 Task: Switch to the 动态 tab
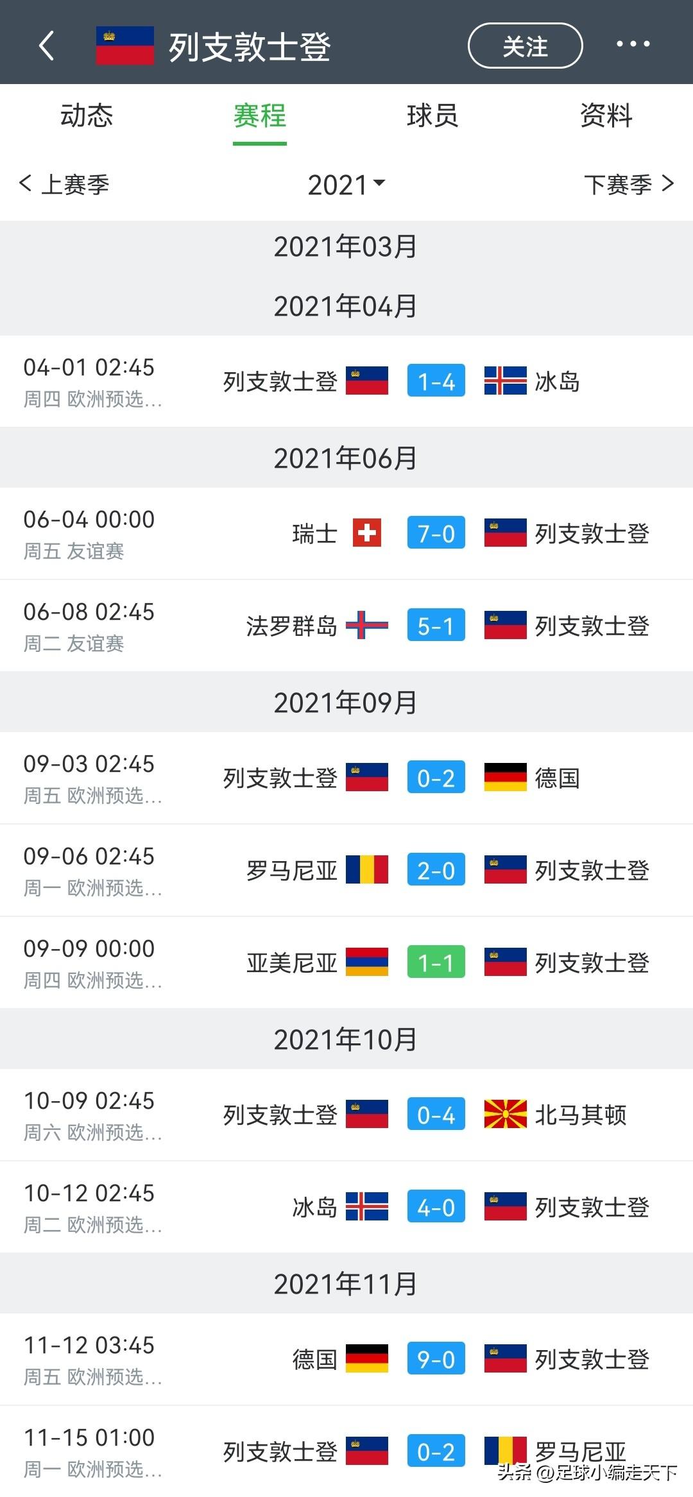pos(87,116)
